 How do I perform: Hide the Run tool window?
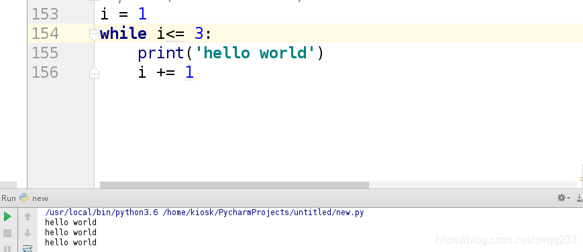click(580, 198)
